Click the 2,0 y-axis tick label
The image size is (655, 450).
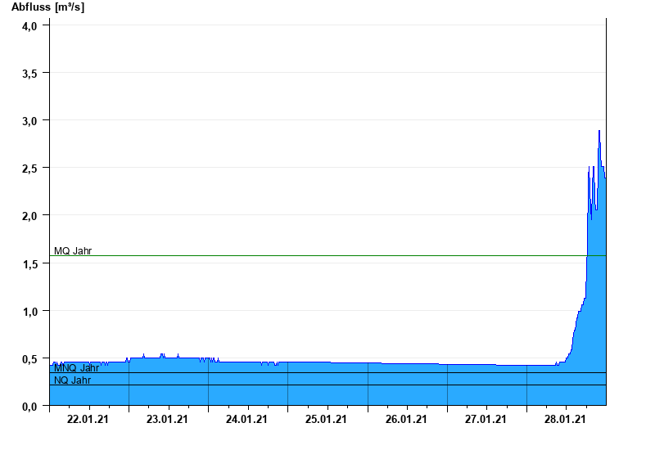pyautogui.click(x=30, y=215)
